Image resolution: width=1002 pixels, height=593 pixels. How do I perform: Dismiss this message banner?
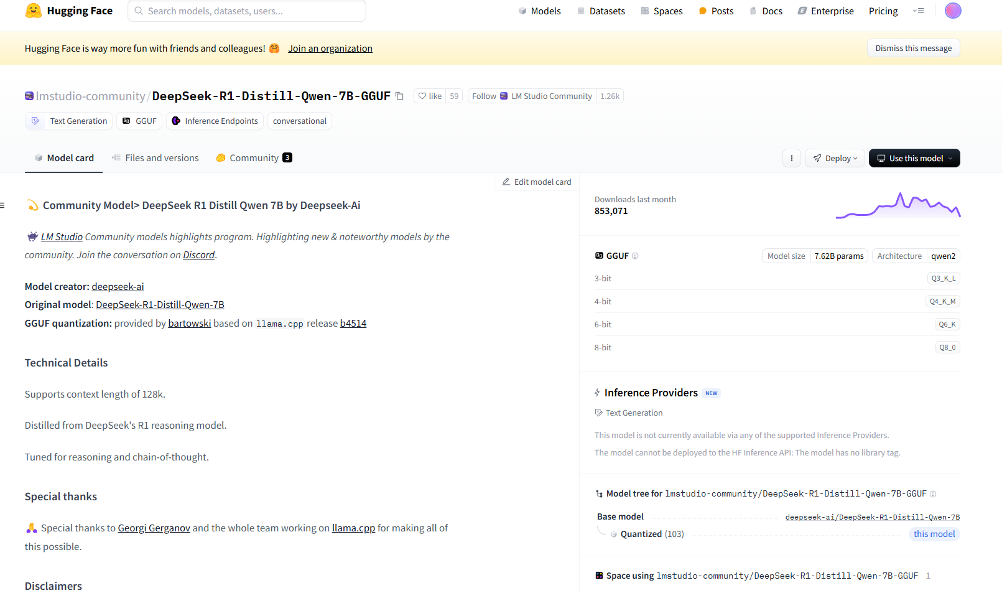[913, 48]
